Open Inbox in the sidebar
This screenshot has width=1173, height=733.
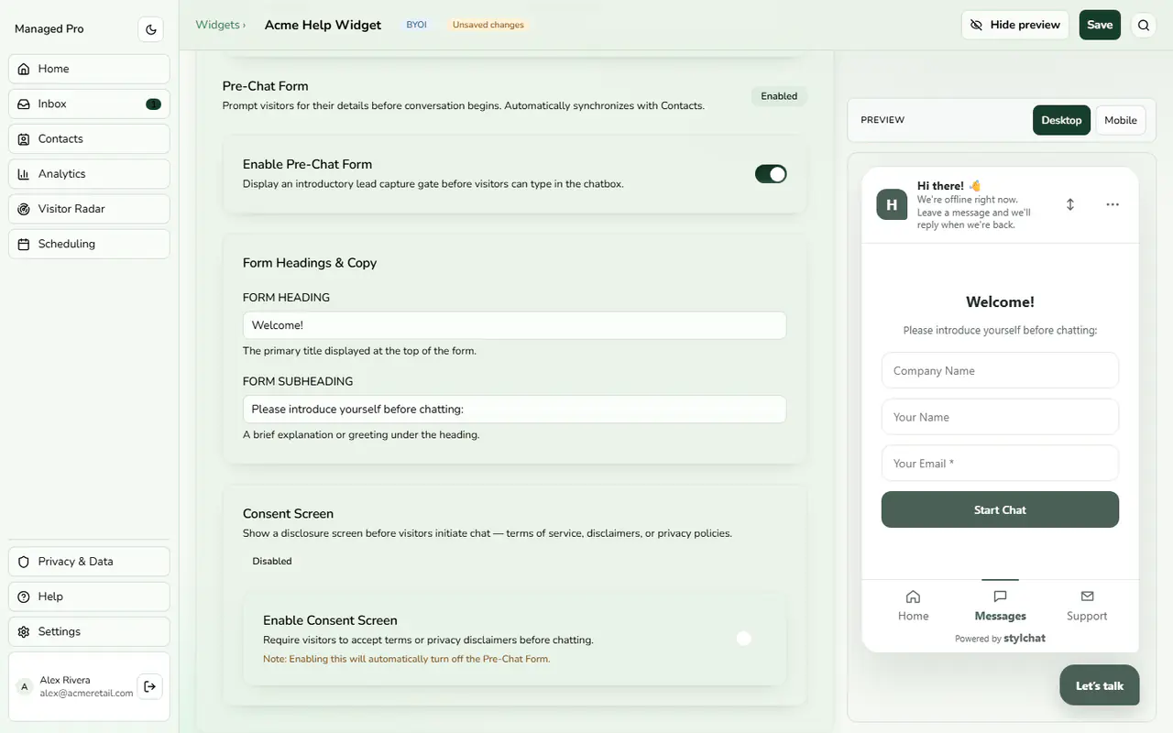(x=89, y=104)
